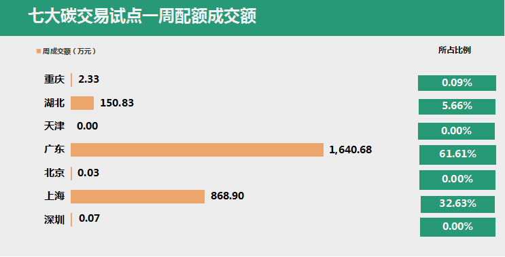The image size is (505, 257).
Task: Click the 32.63% green box
Action: tap(457, 204)
